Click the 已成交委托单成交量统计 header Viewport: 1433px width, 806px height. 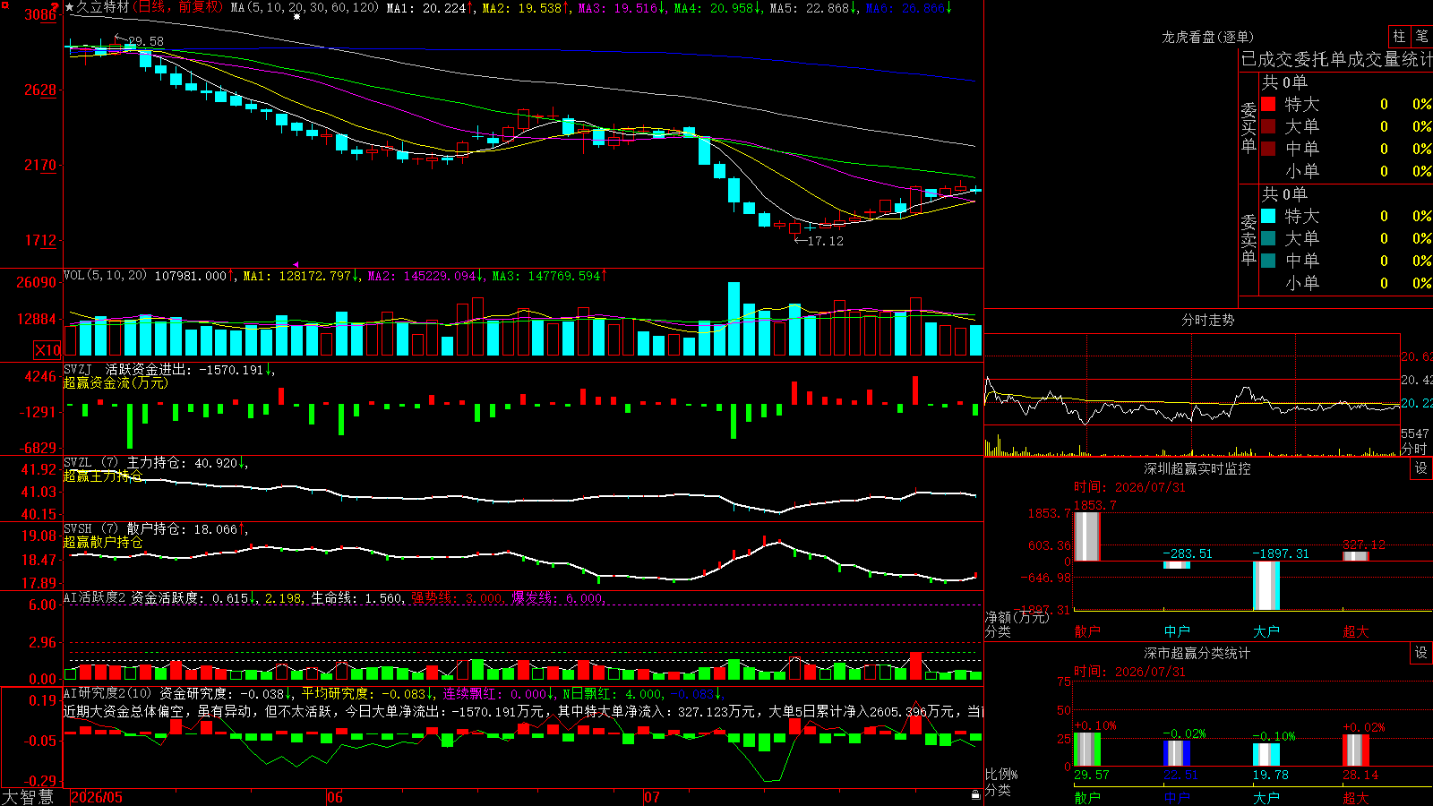pyautogui.click(x=1336, y=59)
